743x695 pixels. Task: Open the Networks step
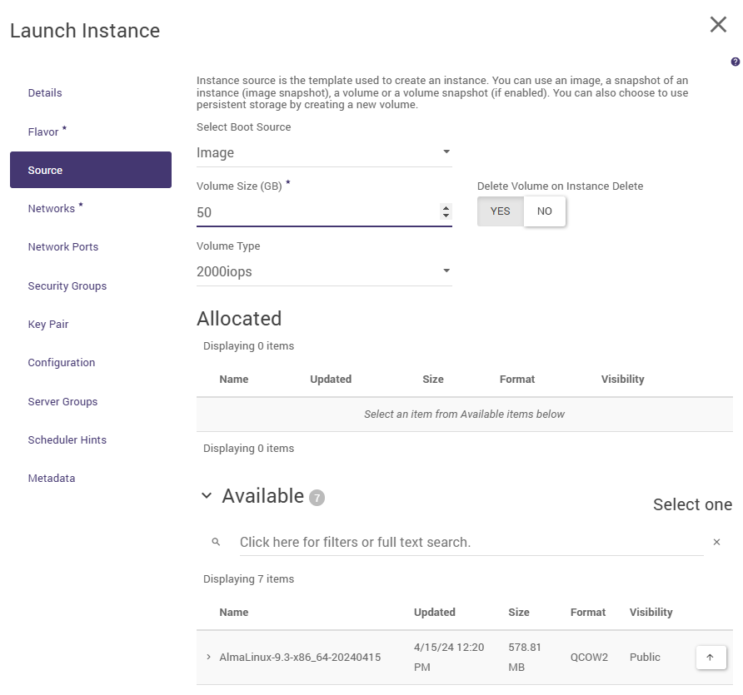point(52,209)
